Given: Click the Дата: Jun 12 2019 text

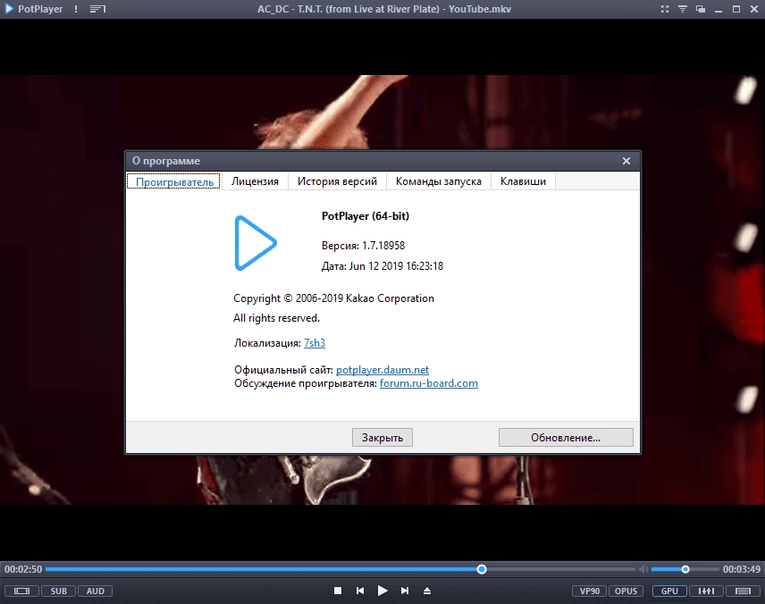Looking at the screenshot, I should 382,266.
